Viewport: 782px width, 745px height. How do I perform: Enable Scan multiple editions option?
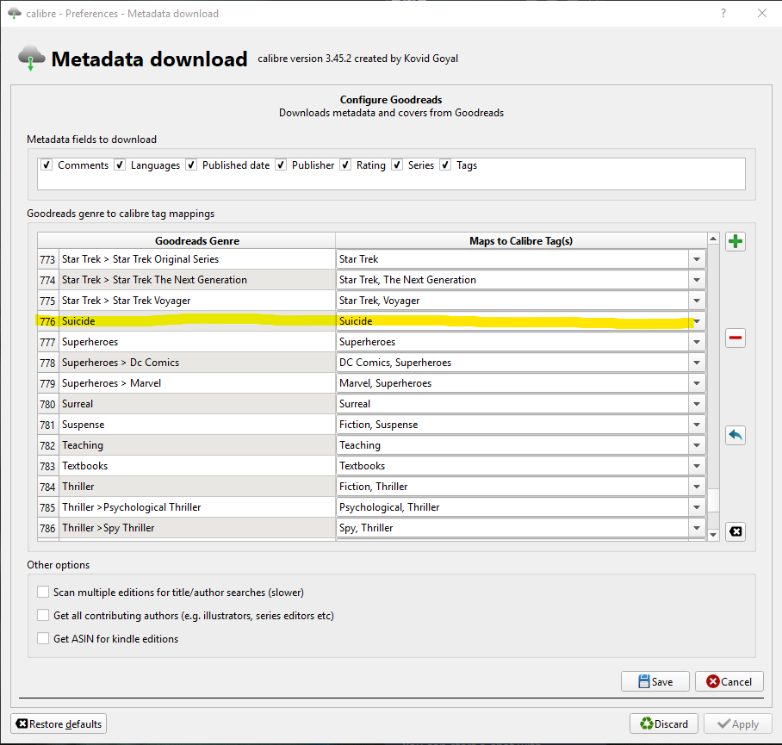tap(43, 592)
